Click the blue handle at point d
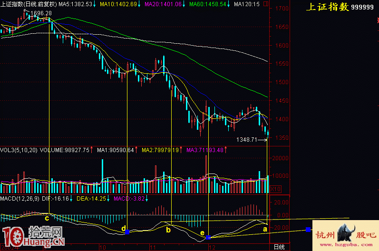Screen dimensions: 379x251 point(126,232)
